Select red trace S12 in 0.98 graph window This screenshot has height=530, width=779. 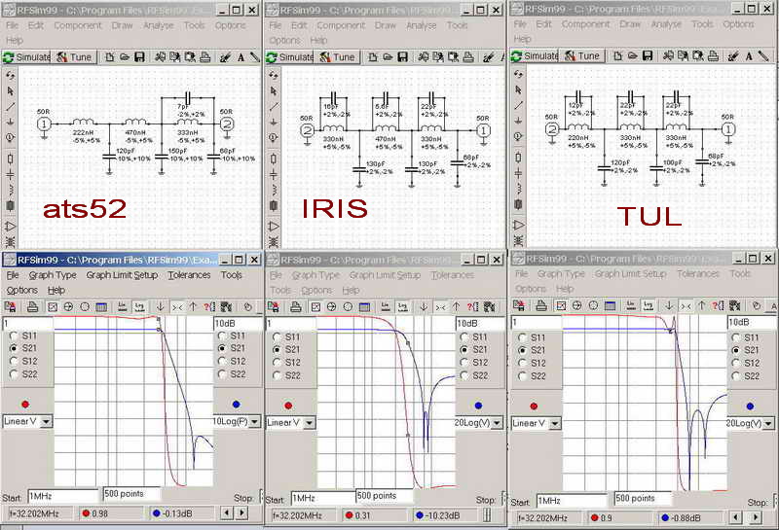pyautogui.click(x=14, y=361)
